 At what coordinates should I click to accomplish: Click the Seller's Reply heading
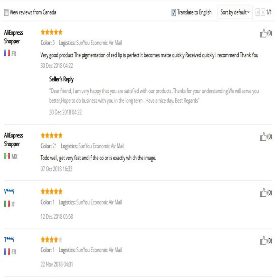[x=61, y=79]
